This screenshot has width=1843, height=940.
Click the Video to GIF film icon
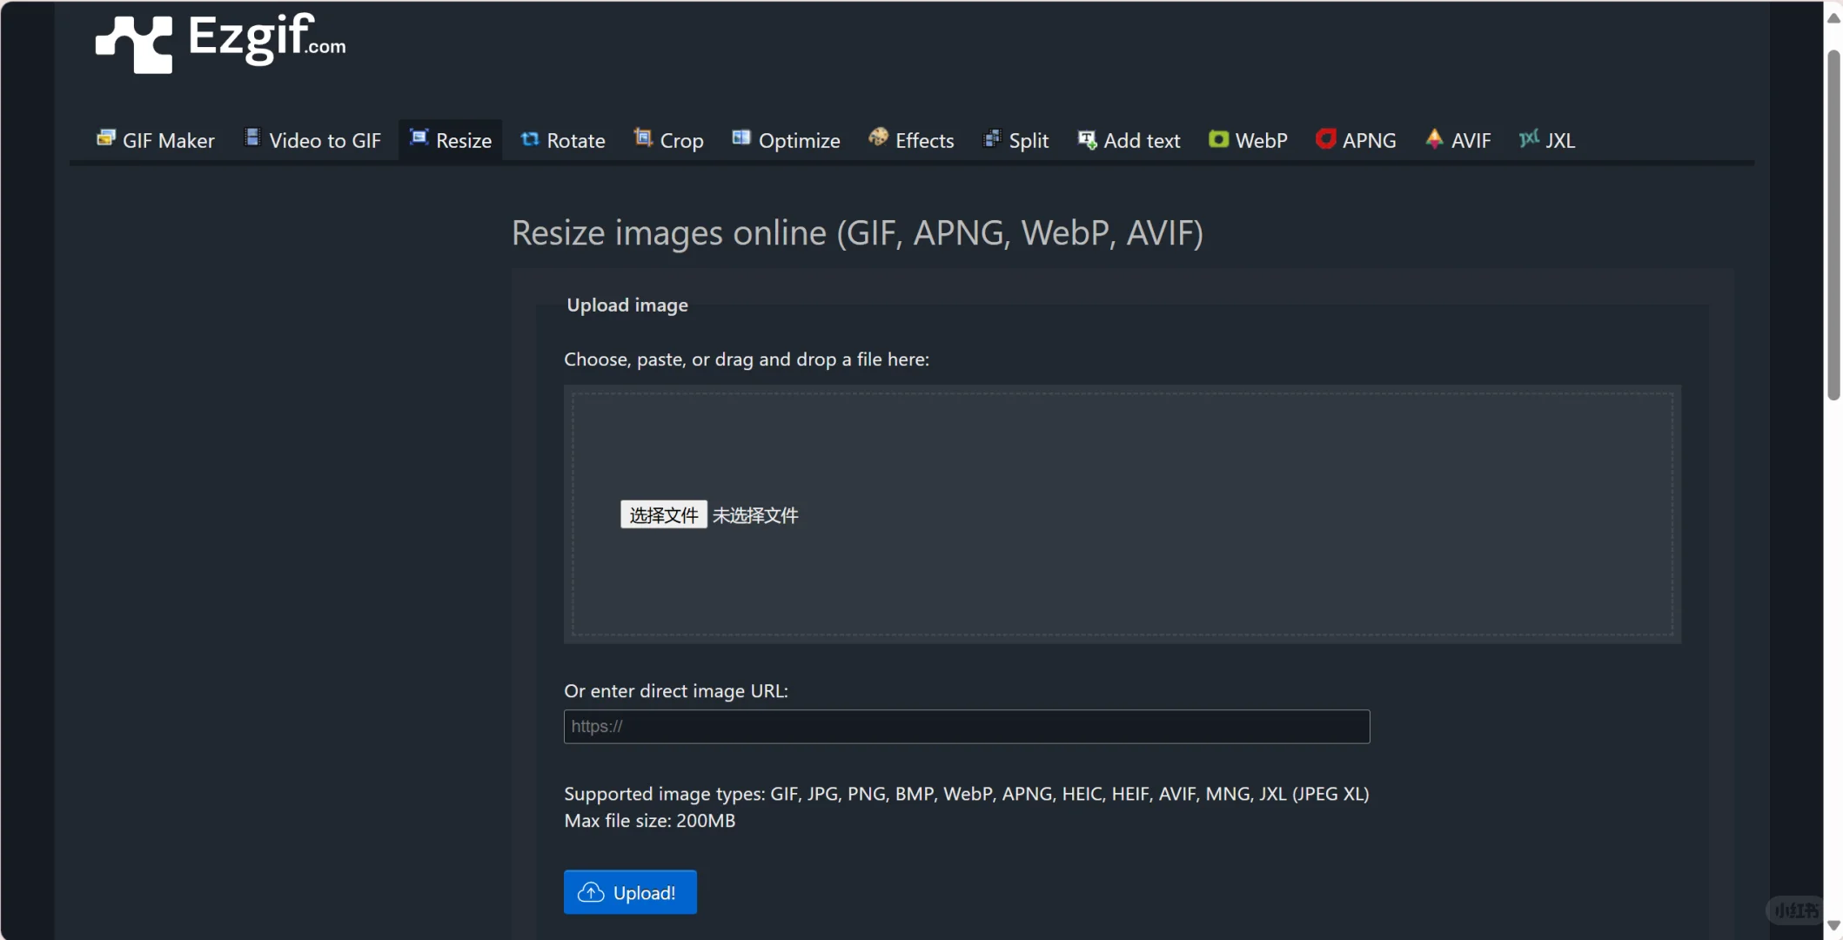pos(252,138)
